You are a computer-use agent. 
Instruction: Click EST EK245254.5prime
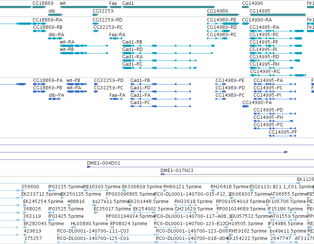click(25, 206)
